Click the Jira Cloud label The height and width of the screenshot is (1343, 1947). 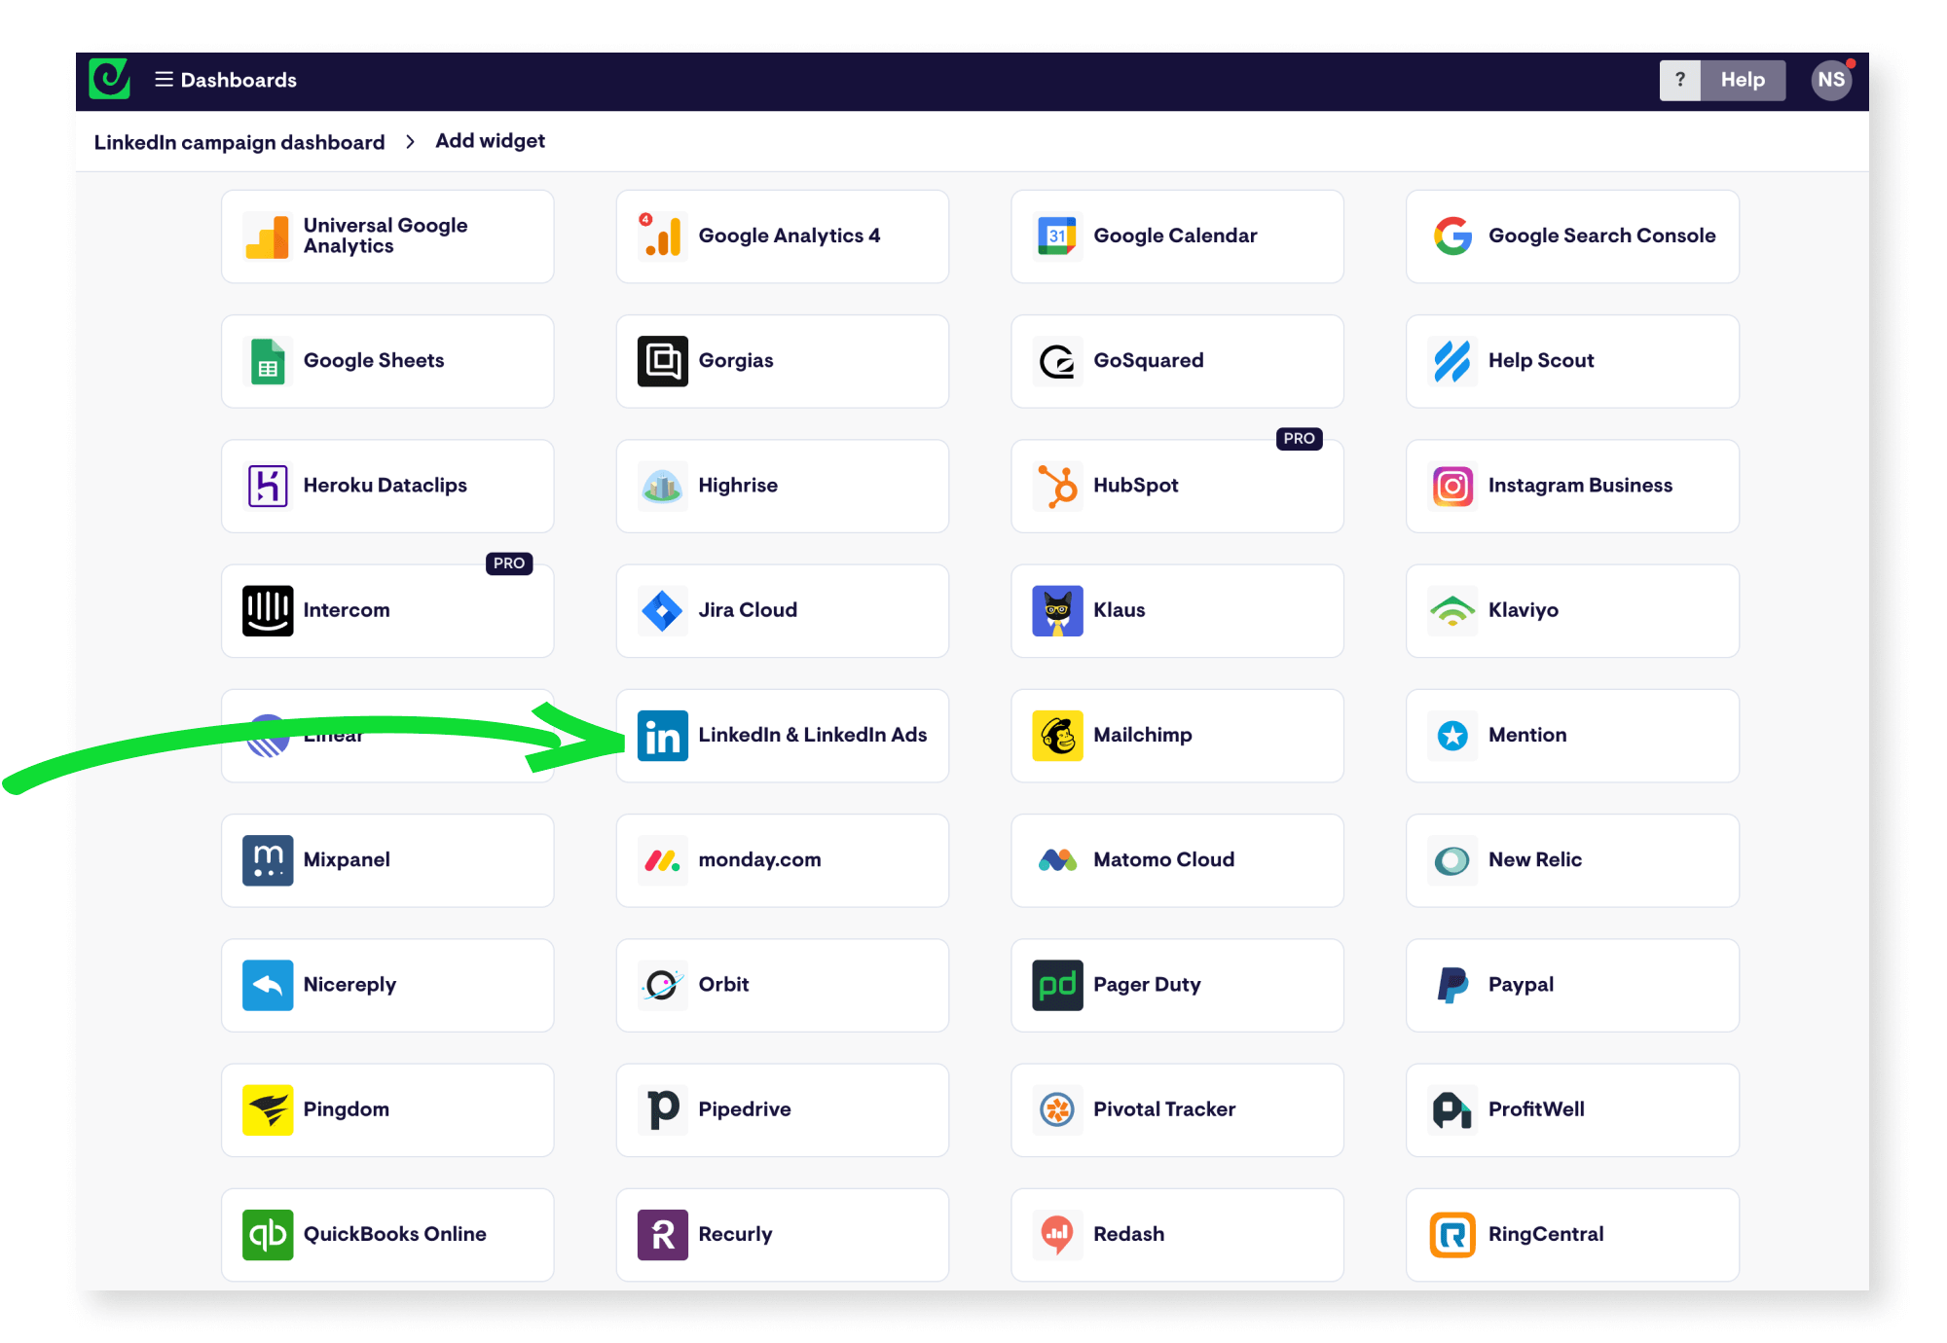click(x=748, y=610)
